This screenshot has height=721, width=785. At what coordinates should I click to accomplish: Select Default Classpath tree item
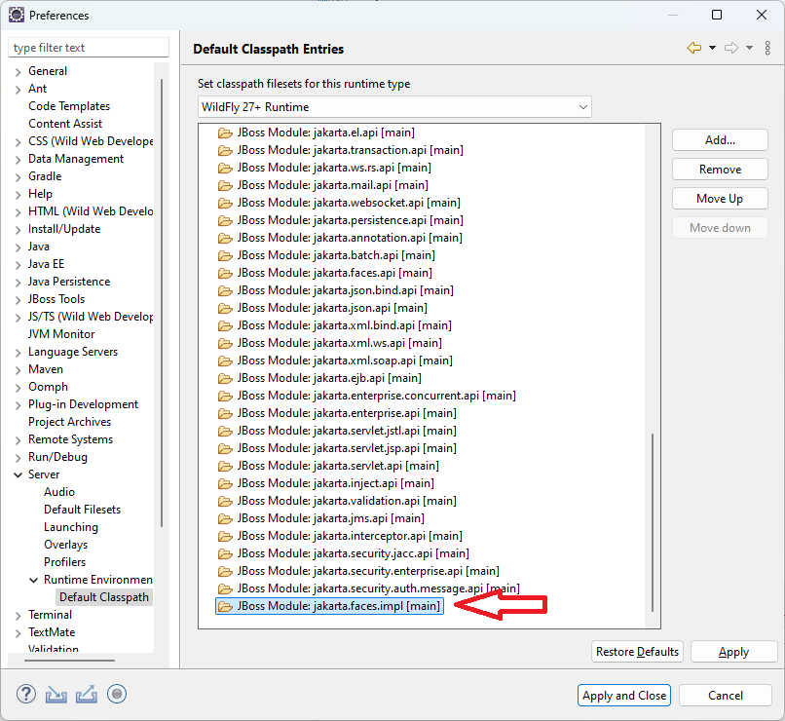104,597
